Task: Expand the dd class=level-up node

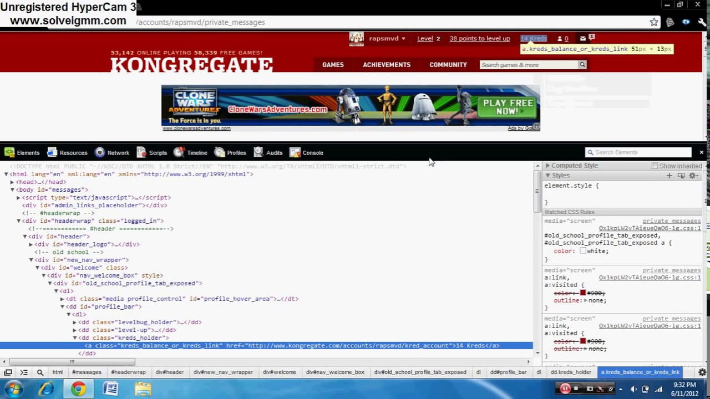Action: pyautogui.click(x=74, y=330)
